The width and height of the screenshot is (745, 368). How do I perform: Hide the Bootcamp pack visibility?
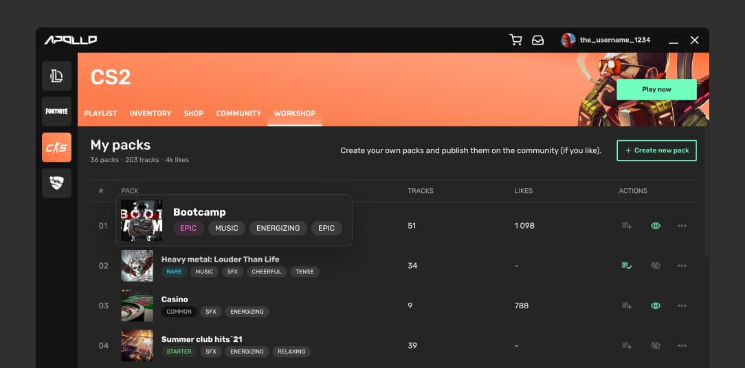coord(656,226)
